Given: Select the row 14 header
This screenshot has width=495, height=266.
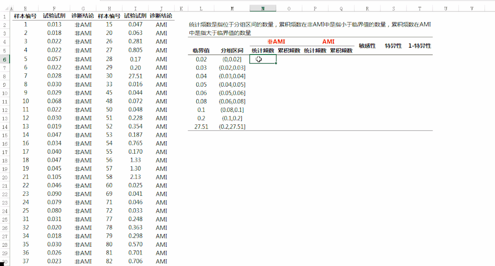Looking at the screenshot, I should coord(5,127).
